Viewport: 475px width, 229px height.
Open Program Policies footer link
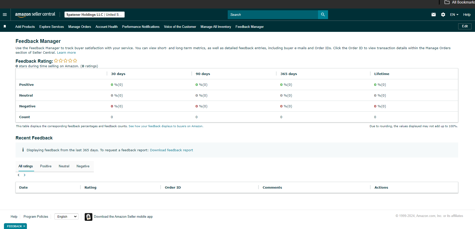click(36, 217)
